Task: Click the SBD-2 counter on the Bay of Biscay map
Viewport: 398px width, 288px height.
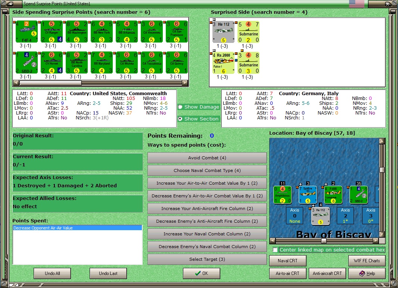Action: 358,195
